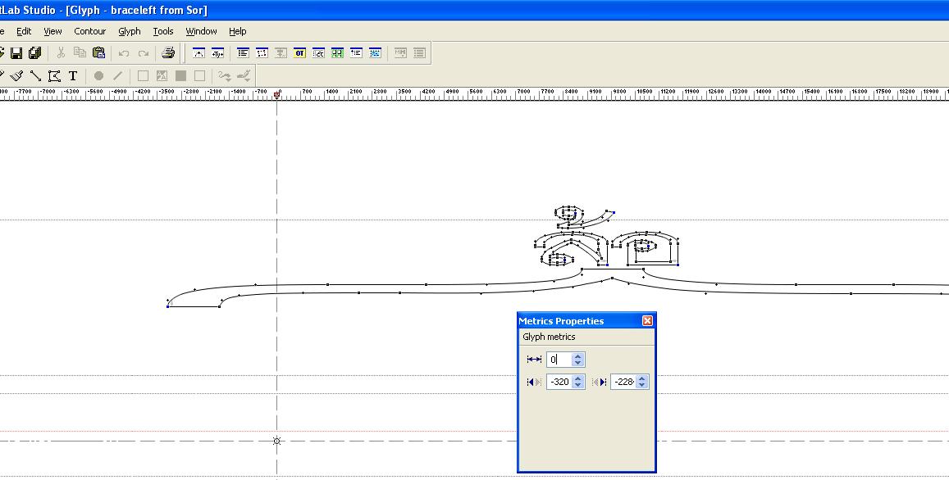Click the Save All icon
This screenshot has height=480, width=949.
pyautogui.click(x=35, y=53)
